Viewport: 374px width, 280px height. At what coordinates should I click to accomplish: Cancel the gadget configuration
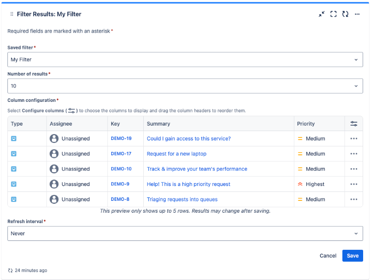328,256
